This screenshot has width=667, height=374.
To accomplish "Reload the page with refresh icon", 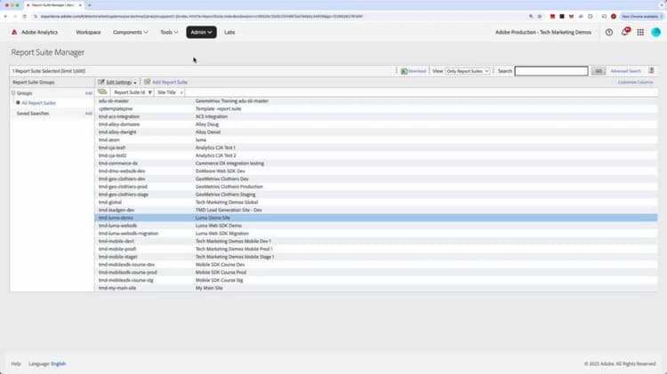I will 24,16.
